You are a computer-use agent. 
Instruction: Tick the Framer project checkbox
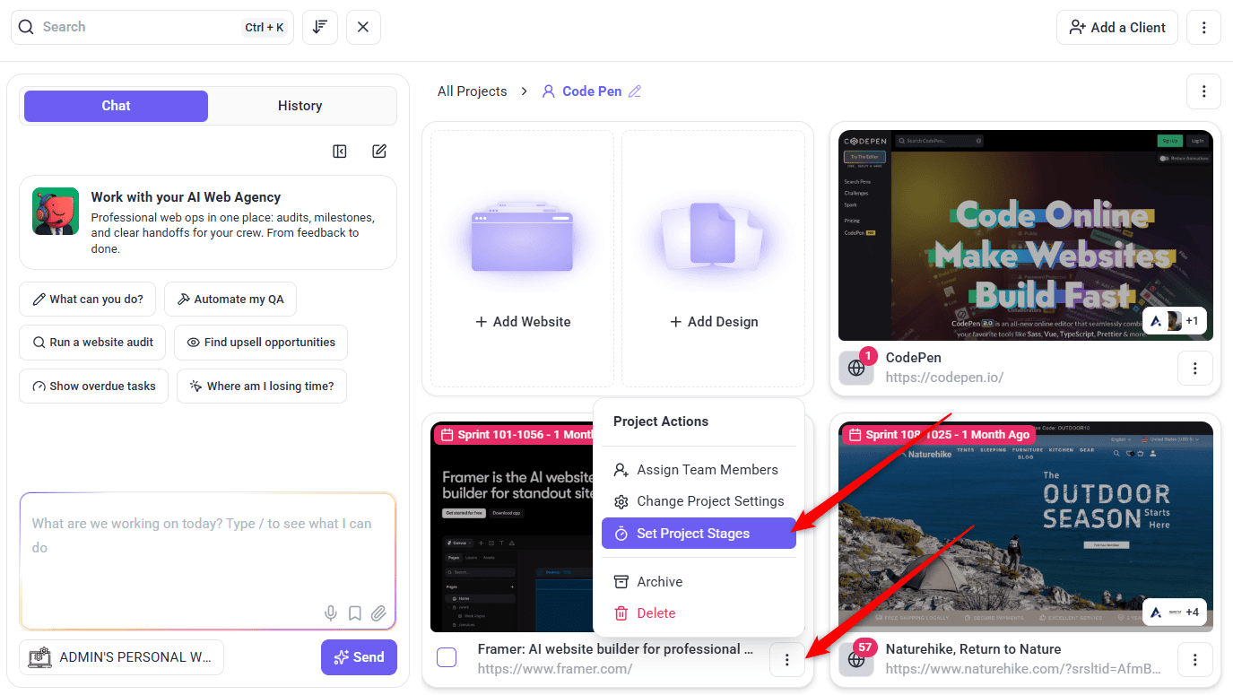447,658
